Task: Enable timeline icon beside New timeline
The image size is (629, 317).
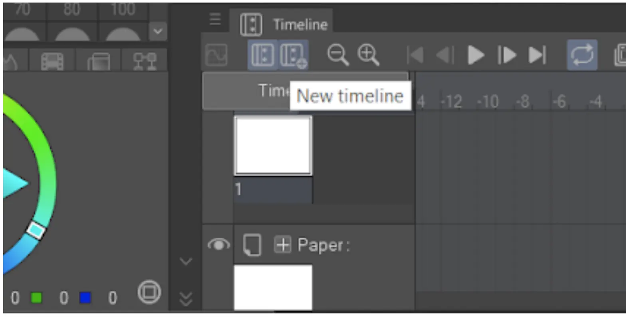Action: (x=262, y=55)
